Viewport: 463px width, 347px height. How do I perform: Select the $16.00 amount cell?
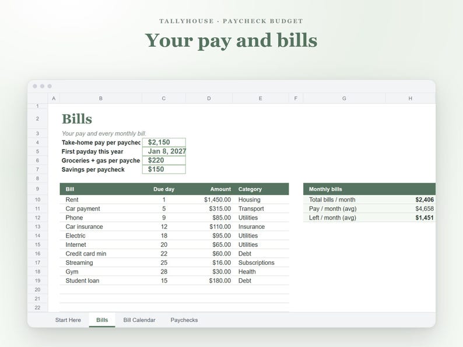(209, 263)
